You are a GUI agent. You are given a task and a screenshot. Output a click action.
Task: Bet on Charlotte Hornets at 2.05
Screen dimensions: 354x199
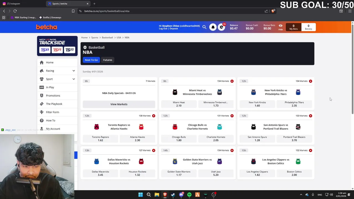(216, 138)
